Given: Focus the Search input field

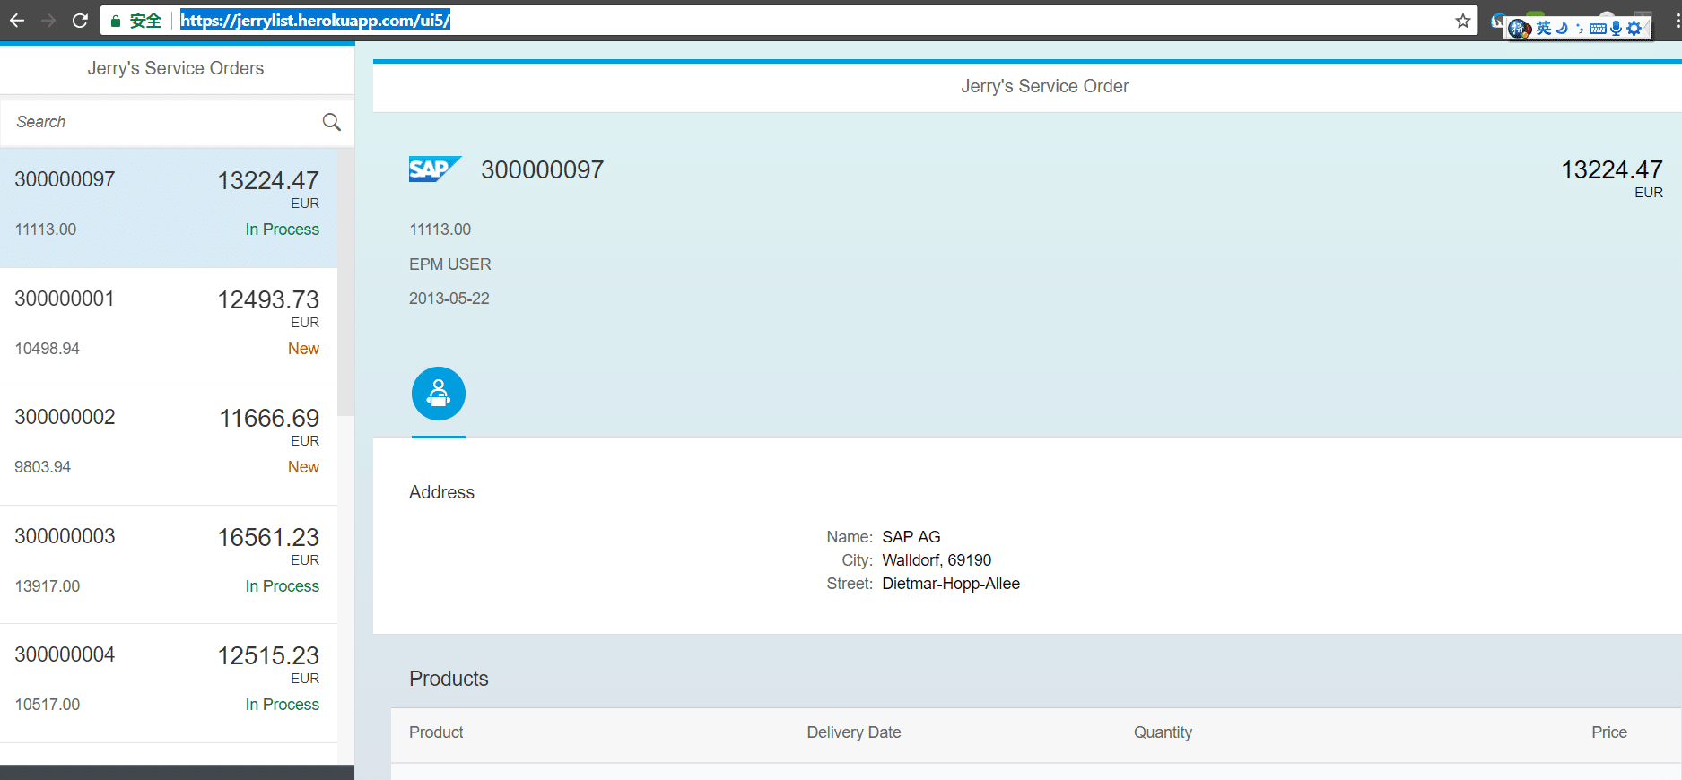Looking at the screenshot, I should coord(161,122).
